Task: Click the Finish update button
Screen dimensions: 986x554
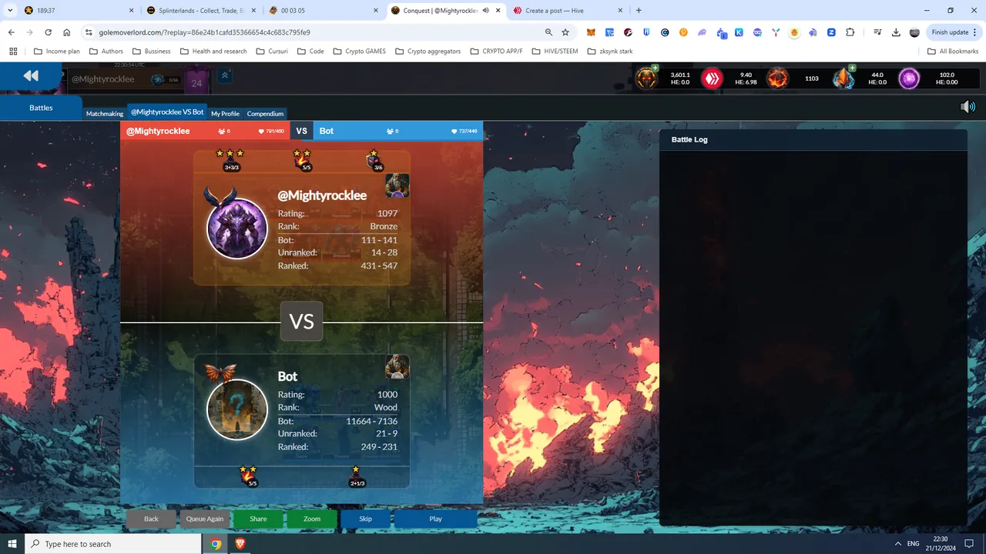Action: coord(954,32)
